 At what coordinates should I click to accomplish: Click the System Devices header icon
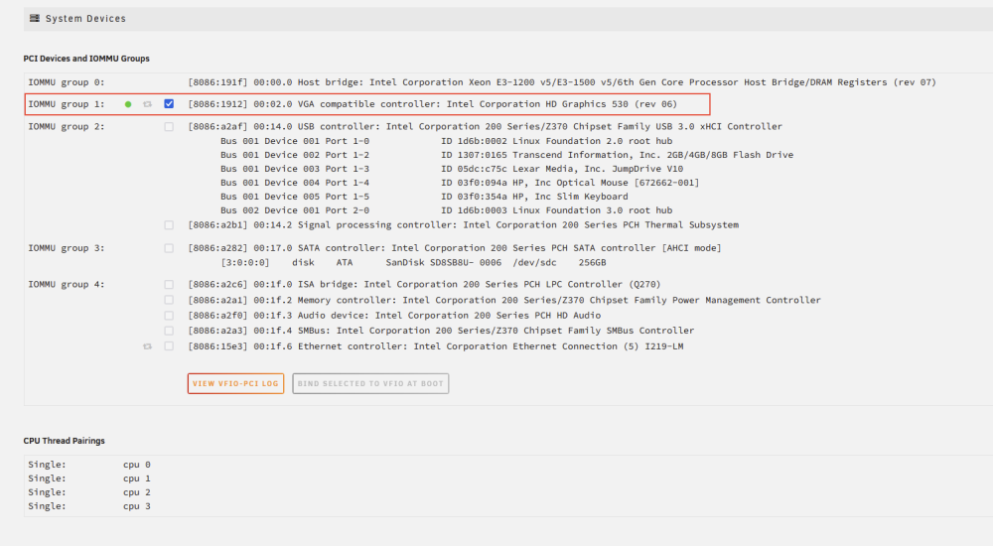(x=34, y=19)
